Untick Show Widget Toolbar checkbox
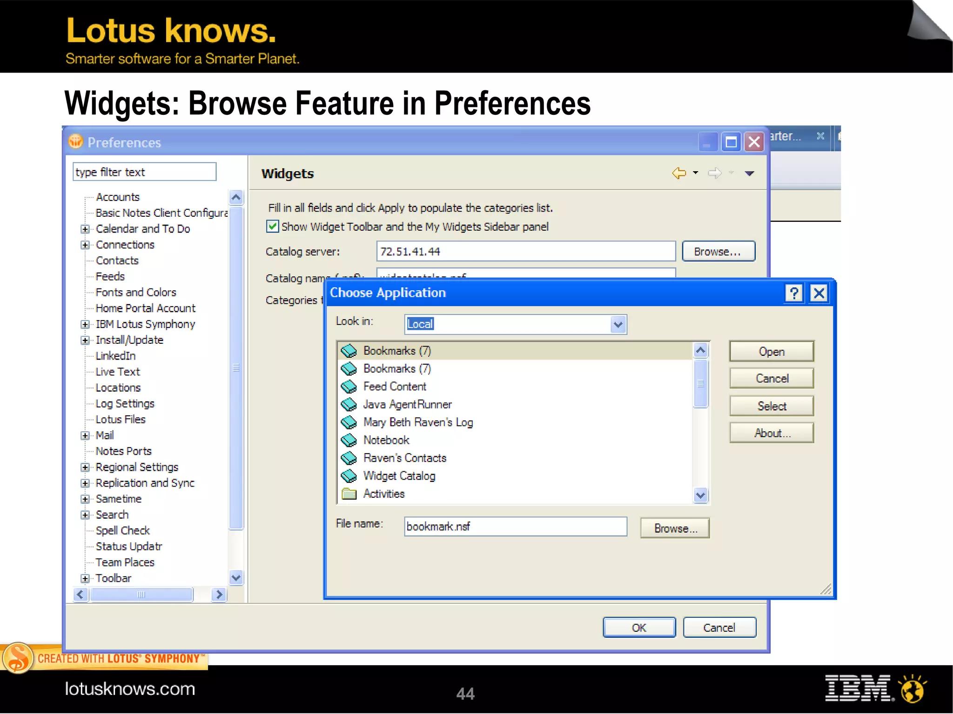 (273, 227)
